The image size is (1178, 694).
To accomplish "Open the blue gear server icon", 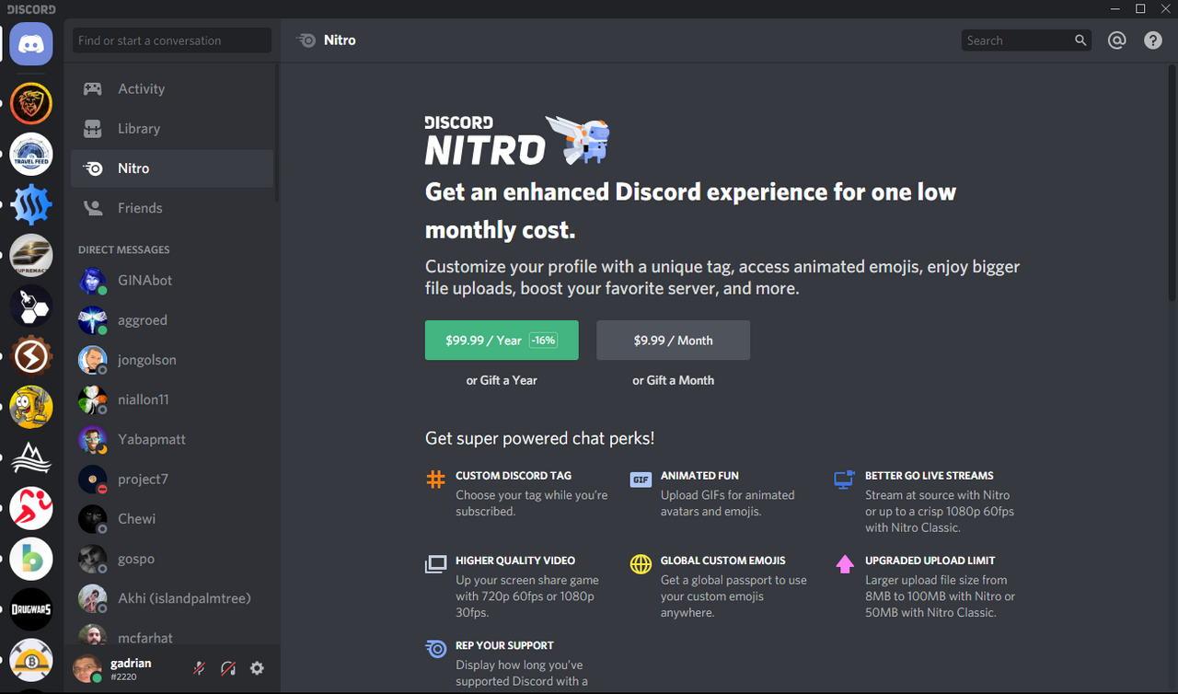I will pos(31,204).
